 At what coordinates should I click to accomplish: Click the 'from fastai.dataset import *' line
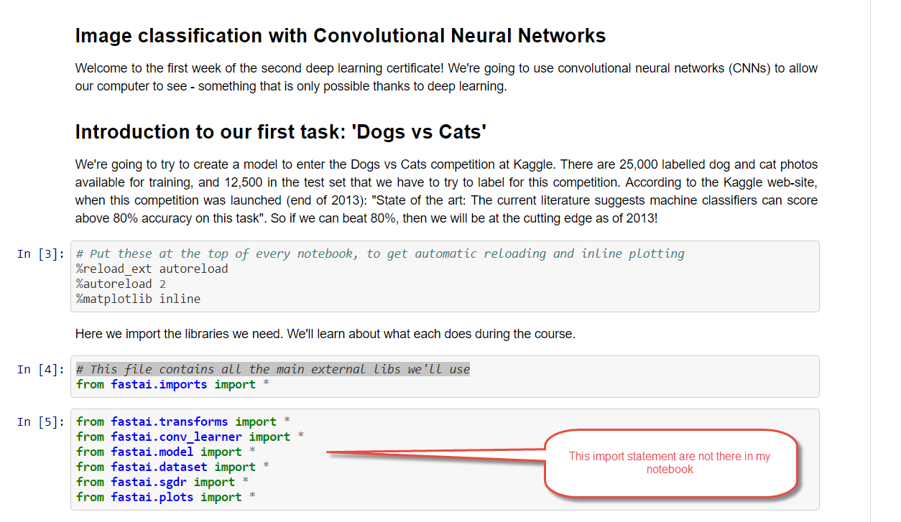172,467
